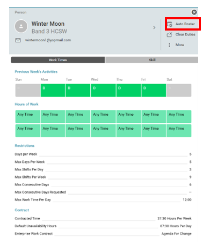Click the Hours of Work heading

tap(26, 104)
